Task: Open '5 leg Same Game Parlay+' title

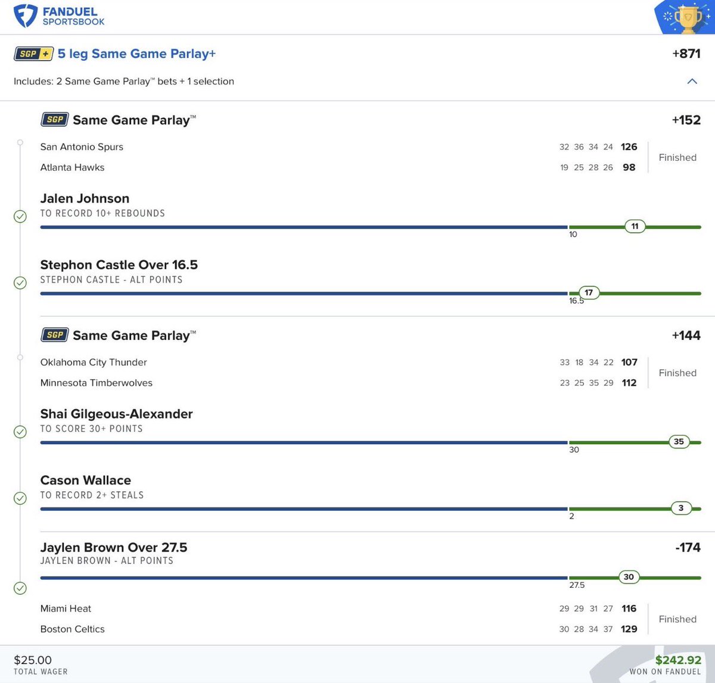Action: (x=136, y=54)
